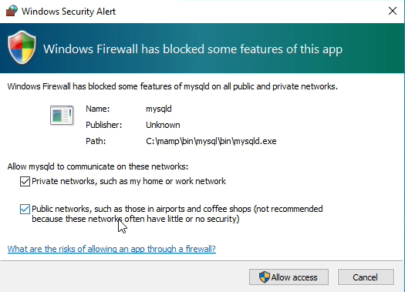This screenshot has height=292, width=405.
Task: Click the Private networks label text
Action: [x=129, y=181]
